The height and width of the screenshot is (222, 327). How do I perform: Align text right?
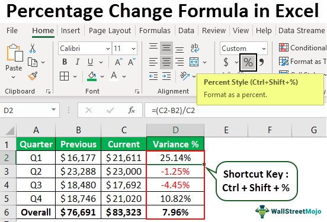pyautogui.click(x=179, y=62)
